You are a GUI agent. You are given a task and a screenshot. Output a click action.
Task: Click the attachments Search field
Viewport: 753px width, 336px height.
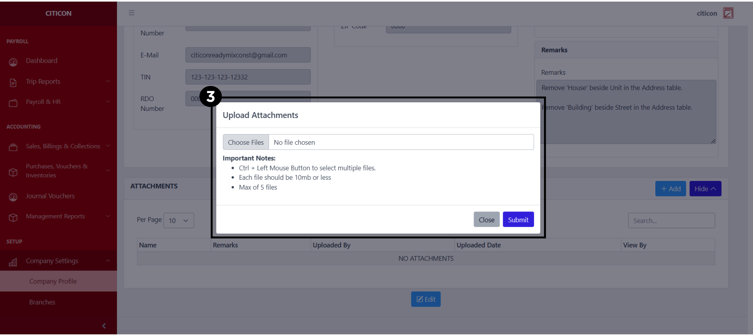click(671, 221)
